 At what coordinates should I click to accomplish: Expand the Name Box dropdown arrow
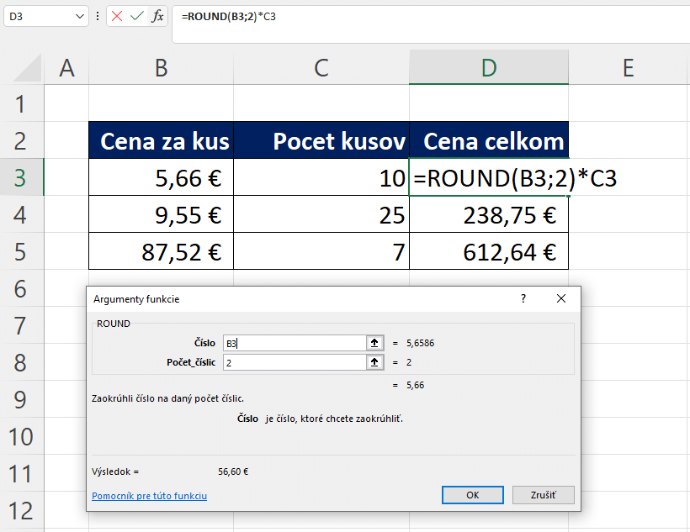pos(80,16)
